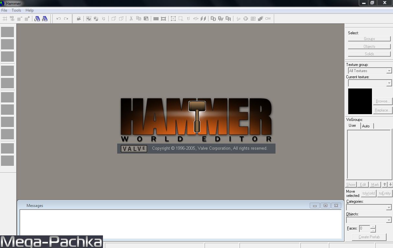Toggle the 3D grid icon
Viewport: 393px width, 248px height.
[12, 19]
